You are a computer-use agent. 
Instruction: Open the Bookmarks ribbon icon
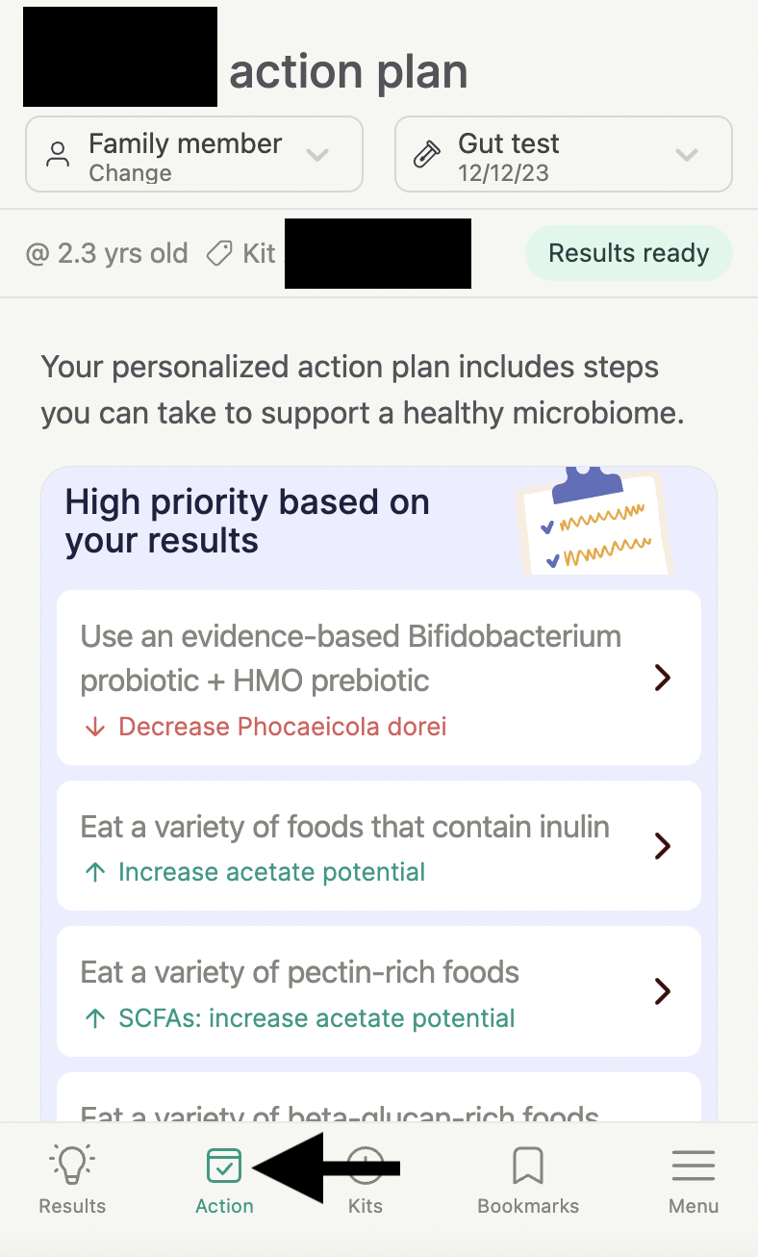tap(528, 1166)
